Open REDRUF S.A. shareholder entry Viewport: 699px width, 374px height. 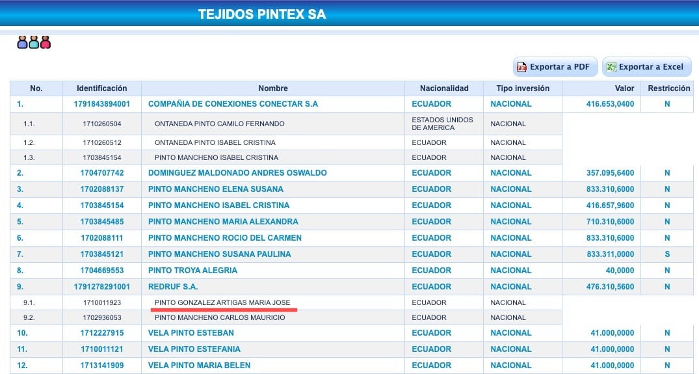[173, 287]
